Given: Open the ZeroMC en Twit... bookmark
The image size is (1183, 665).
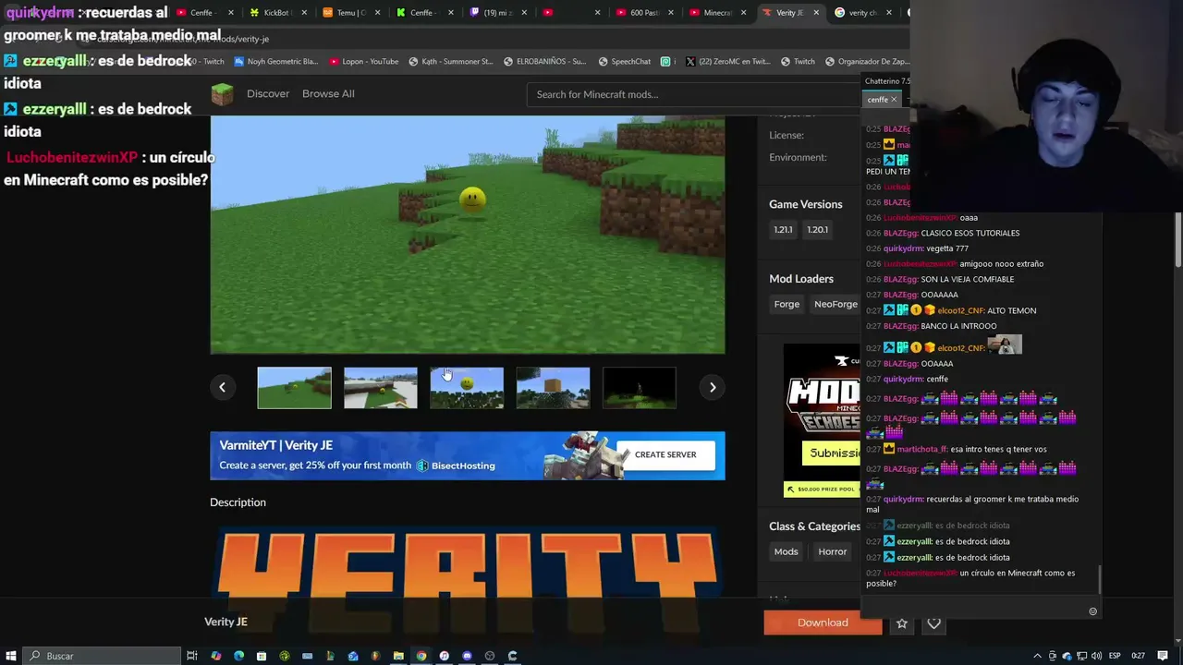Looking at the screenshot, I should coord(728,62).
